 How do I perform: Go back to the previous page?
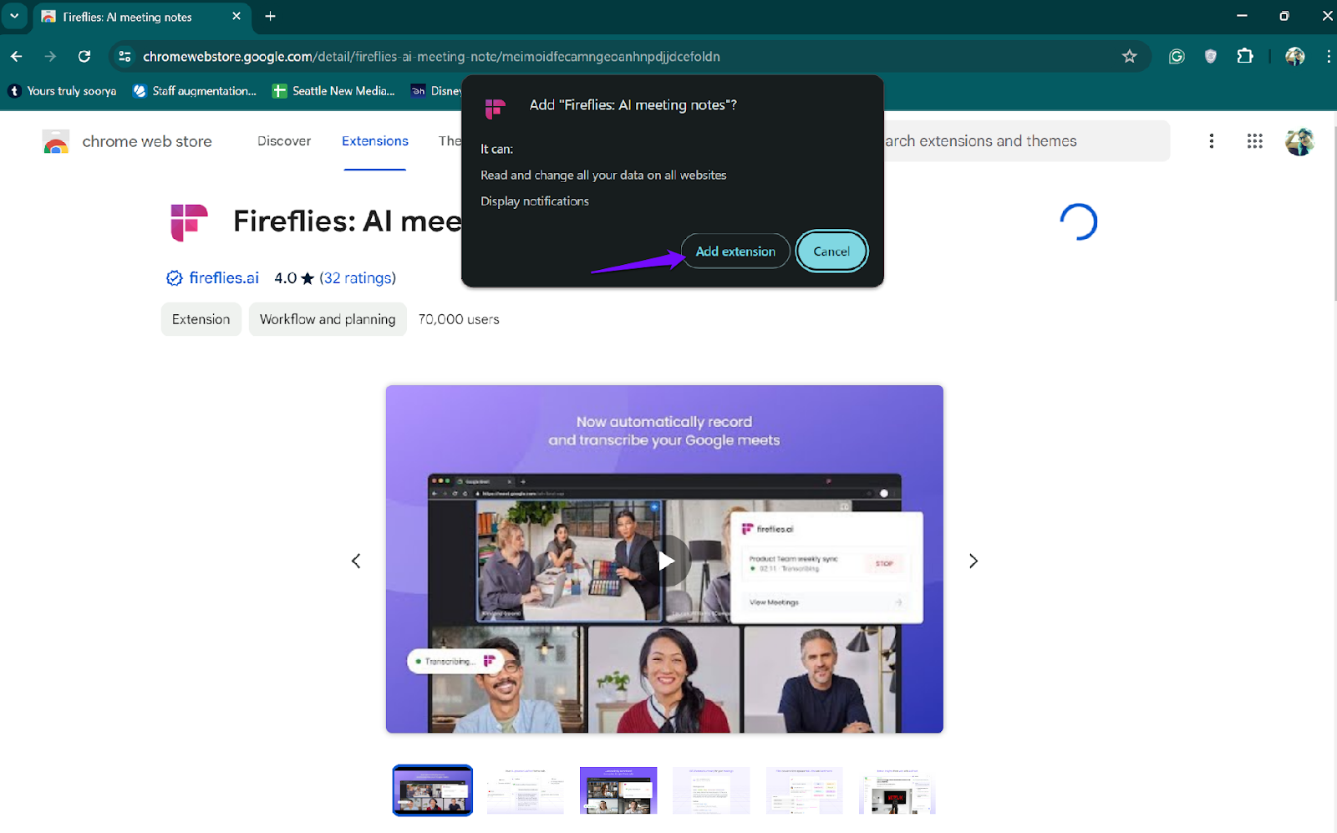(17, 56)
